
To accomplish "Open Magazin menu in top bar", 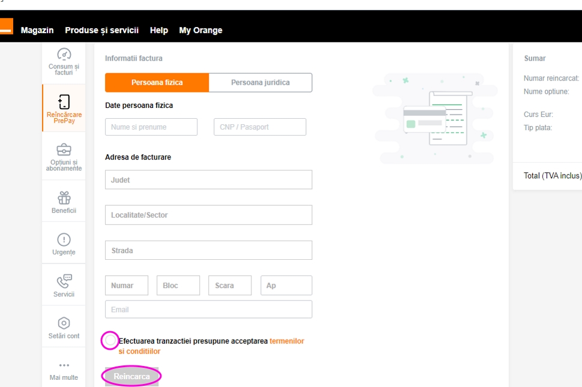I will pos(37,30).
